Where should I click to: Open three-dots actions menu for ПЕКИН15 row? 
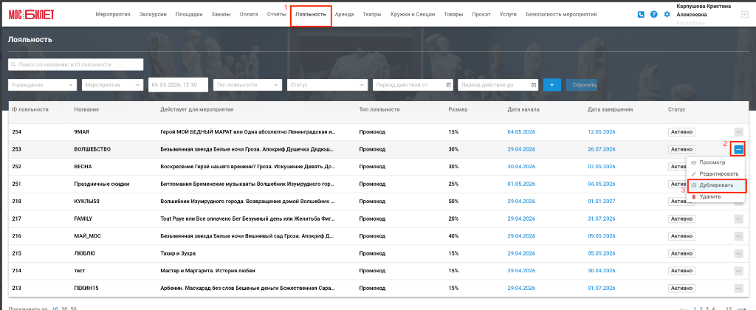(x=738, y=289)
